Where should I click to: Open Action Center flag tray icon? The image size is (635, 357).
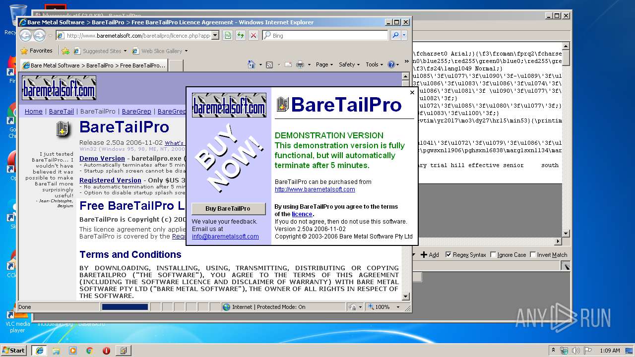click(588, 351)
